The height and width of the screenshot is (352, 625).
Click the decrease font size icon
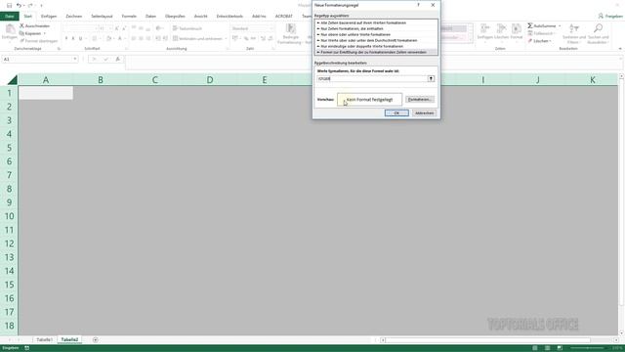click(x=124, y=28)
